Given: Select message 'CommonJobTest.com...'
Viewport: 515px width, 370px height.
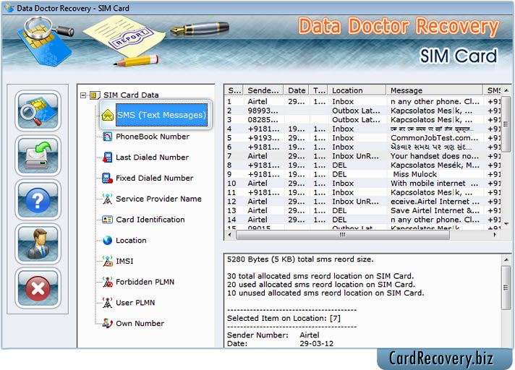Looking at the screenshot, I should coord(434,138).
